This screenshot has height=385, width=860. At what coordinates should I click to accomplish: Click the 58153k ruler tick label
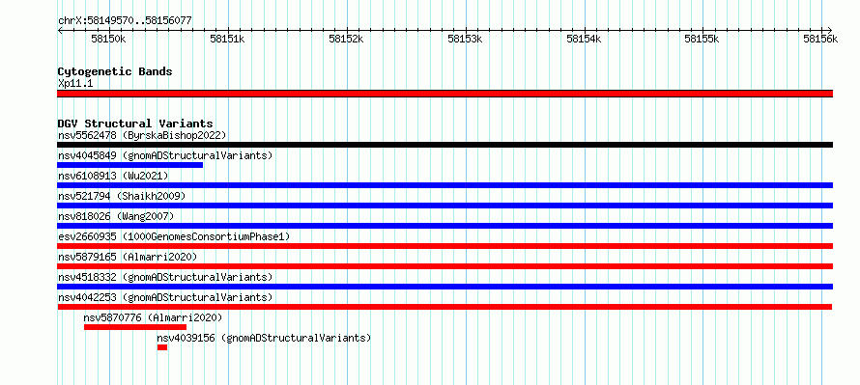pos(466,40)
